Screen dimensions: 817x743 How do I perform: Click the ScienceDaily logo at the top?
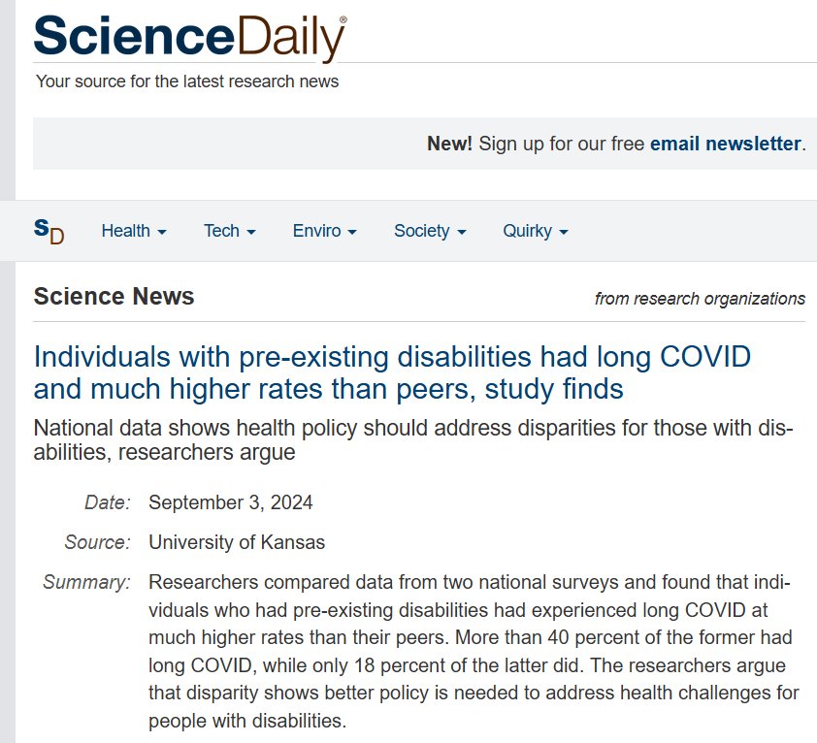point(189,36)
